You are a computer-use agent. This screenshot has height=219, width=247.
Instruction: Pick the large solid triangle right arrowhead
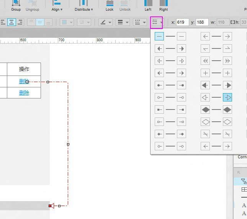pos(227,85)
